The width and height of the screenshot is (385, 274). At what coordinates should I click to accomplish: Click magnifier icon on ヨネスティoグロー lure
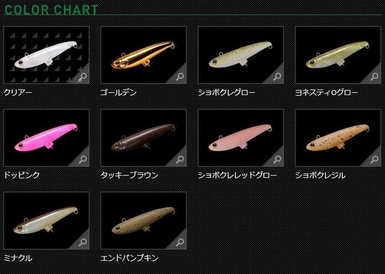pyautogui.click(x=374, y=76)
